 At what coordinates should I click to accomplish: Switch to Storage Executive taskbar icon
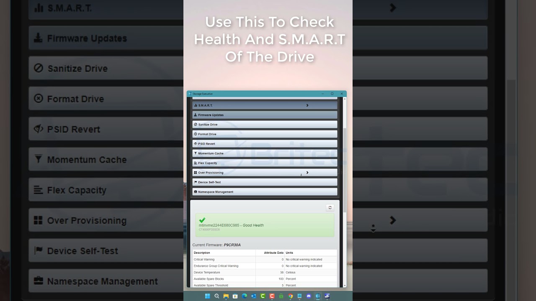tap(318, 296)
